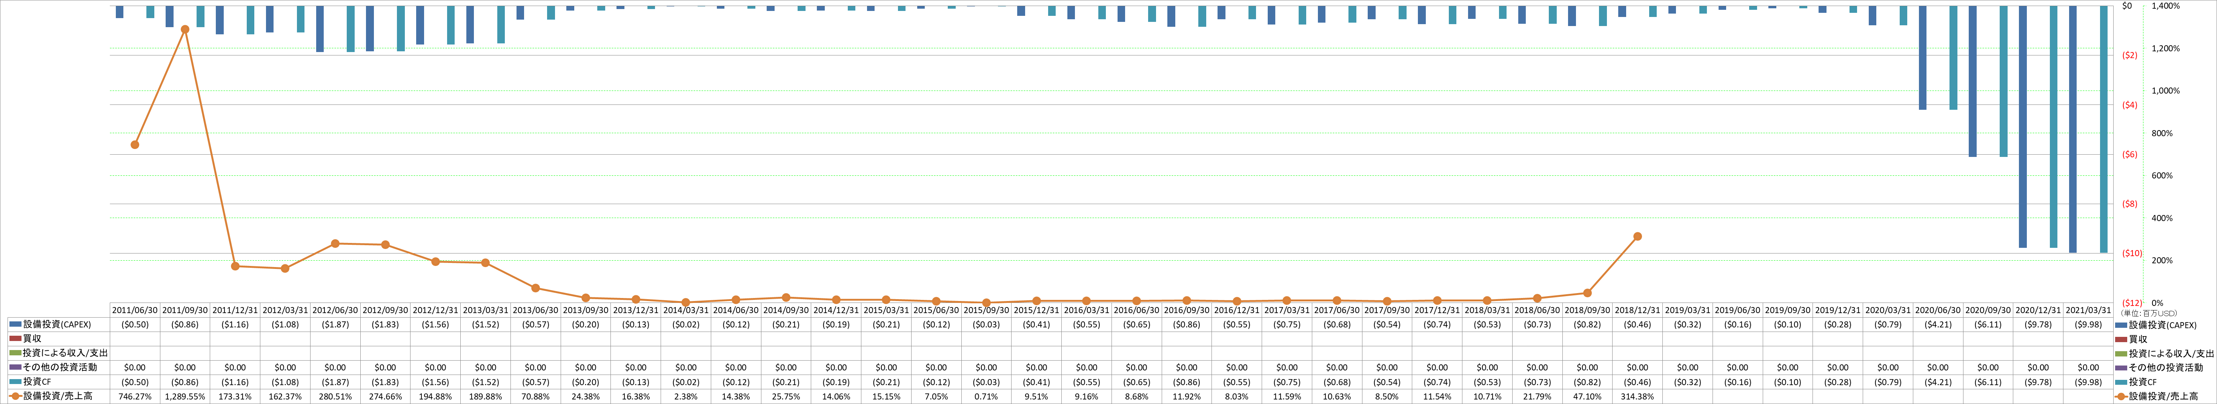Viewport: 2217px width, 404px height.
Task: Click the 1,400% secondary axis label
Action: click(2166, 6)
